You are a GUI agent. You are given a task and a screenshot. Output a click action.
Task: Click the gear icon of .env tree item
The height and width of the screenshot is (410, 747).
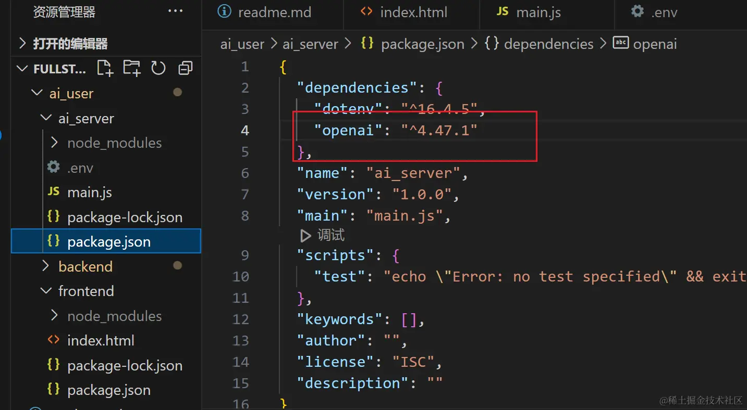(x=53, y=167)
